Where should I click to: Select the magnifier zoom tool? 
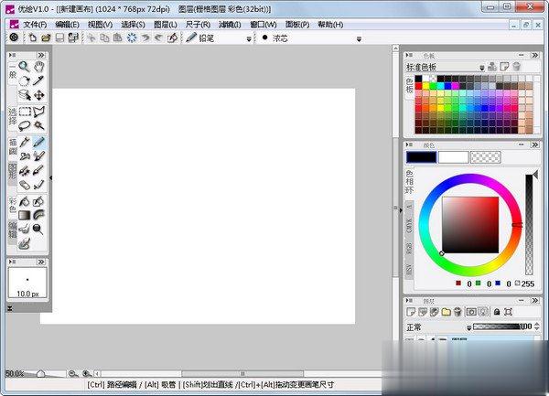click(25, 67)
